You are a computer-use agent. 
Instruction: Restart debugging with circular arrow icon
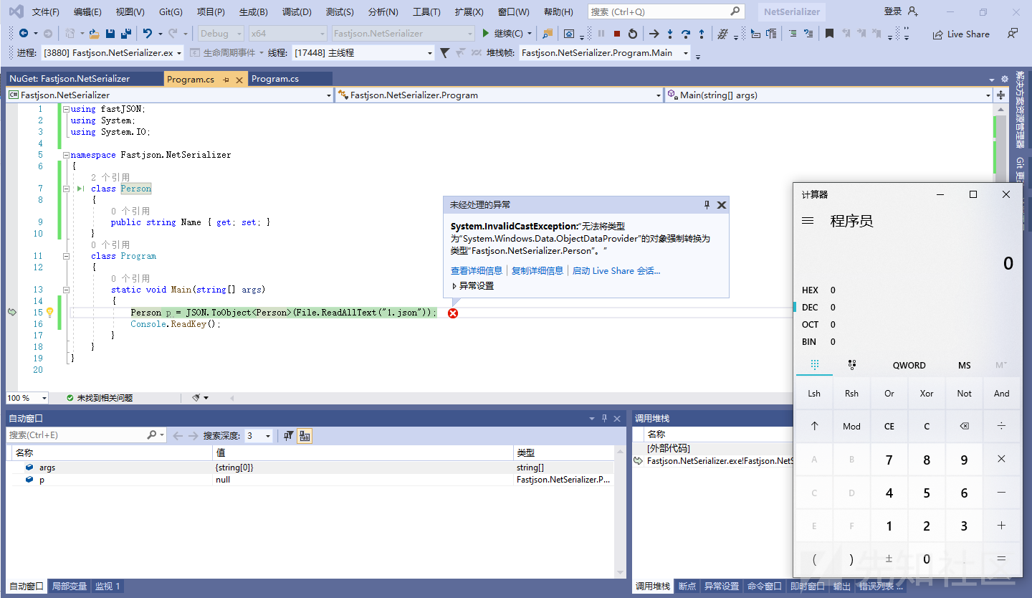[632, 34]
